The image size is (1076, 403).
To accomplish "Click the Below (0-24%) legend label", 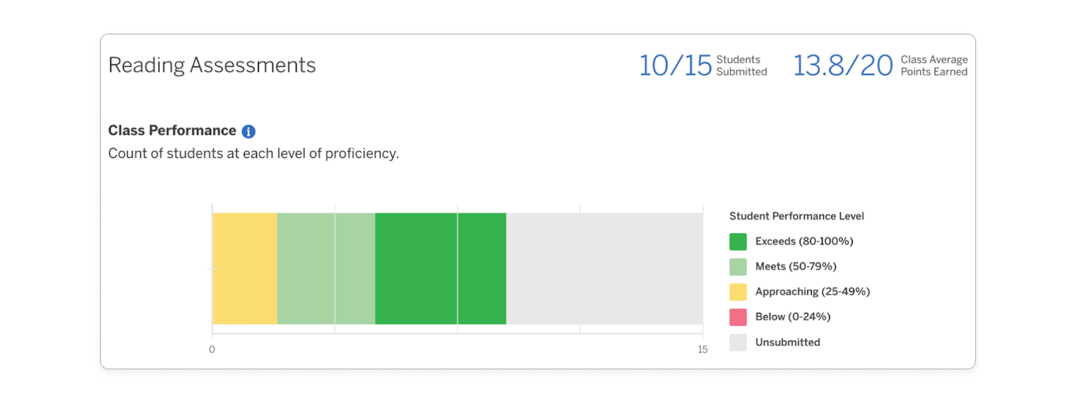I will pyautogui.click(x=793, y=316).
